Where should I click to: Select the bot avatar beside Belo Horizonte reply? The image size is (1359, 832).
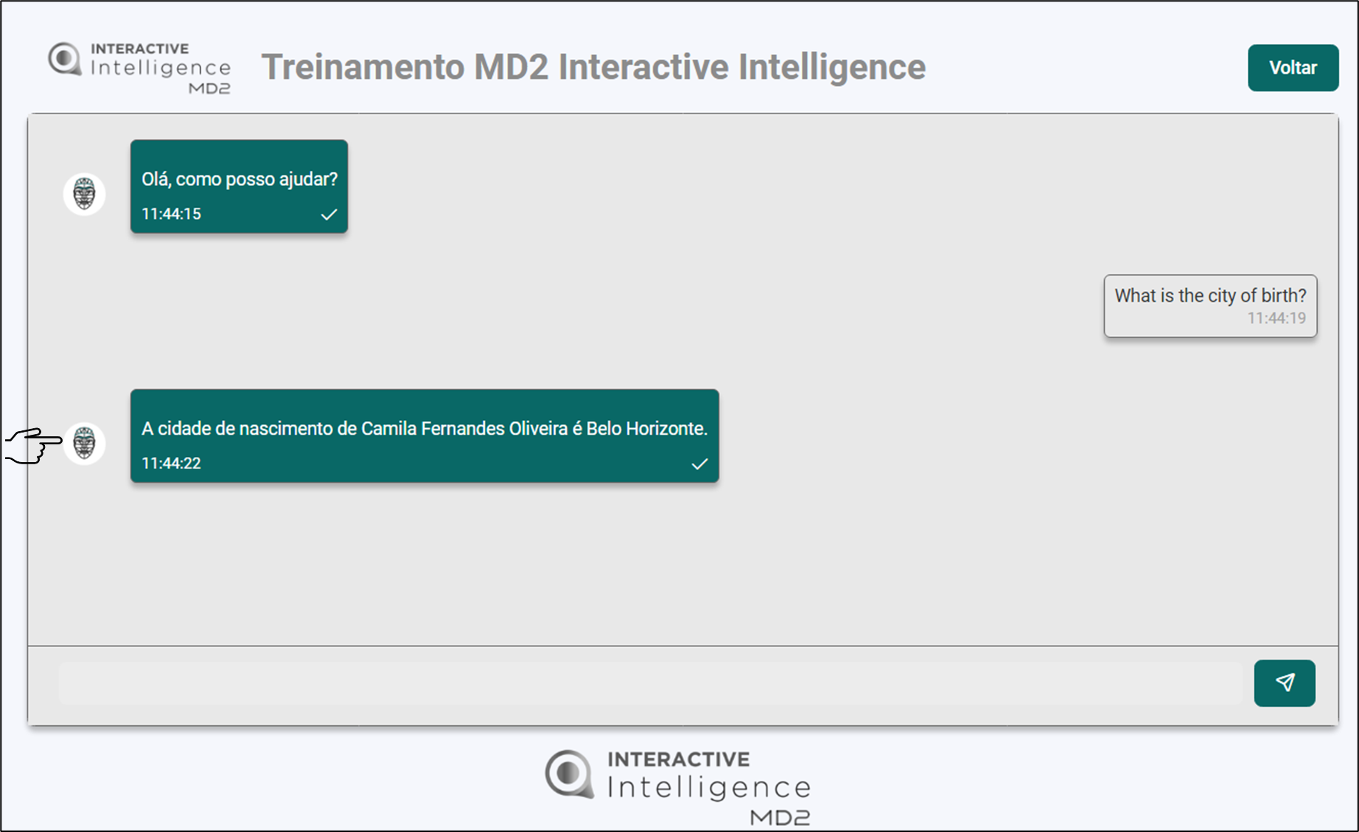pos(84,444)
